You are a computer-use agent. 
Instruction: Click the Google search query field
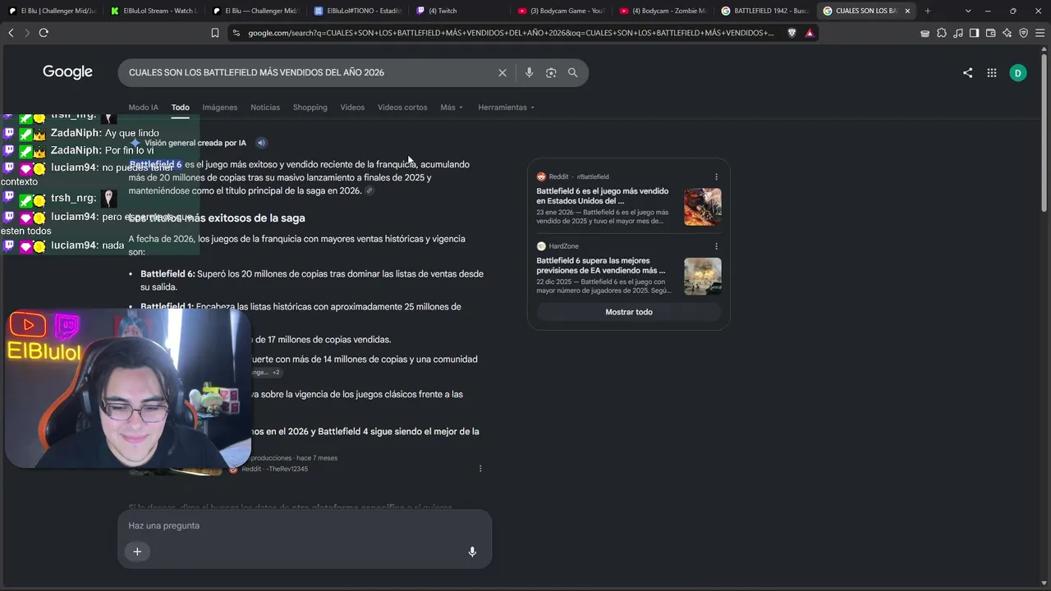click(309, 72)
